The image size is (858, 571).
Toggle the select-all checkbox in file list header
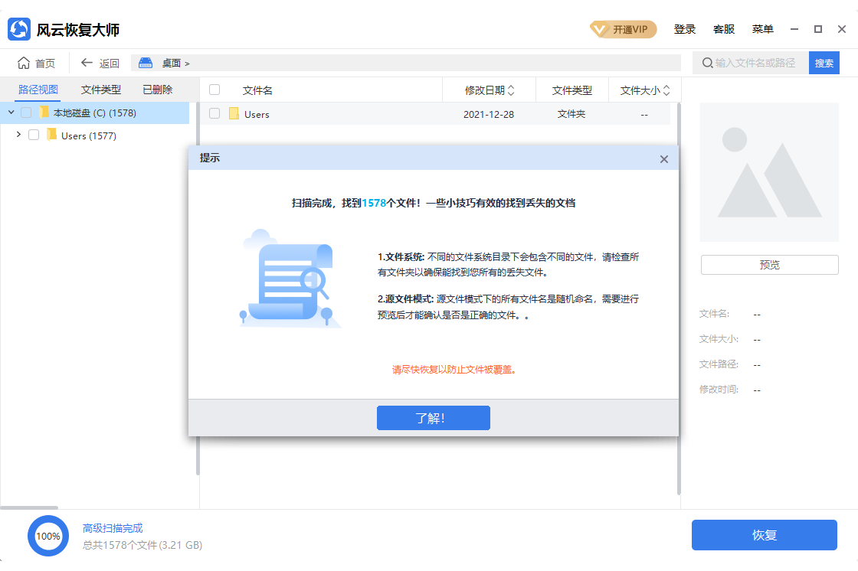click(x=215, y=90)
